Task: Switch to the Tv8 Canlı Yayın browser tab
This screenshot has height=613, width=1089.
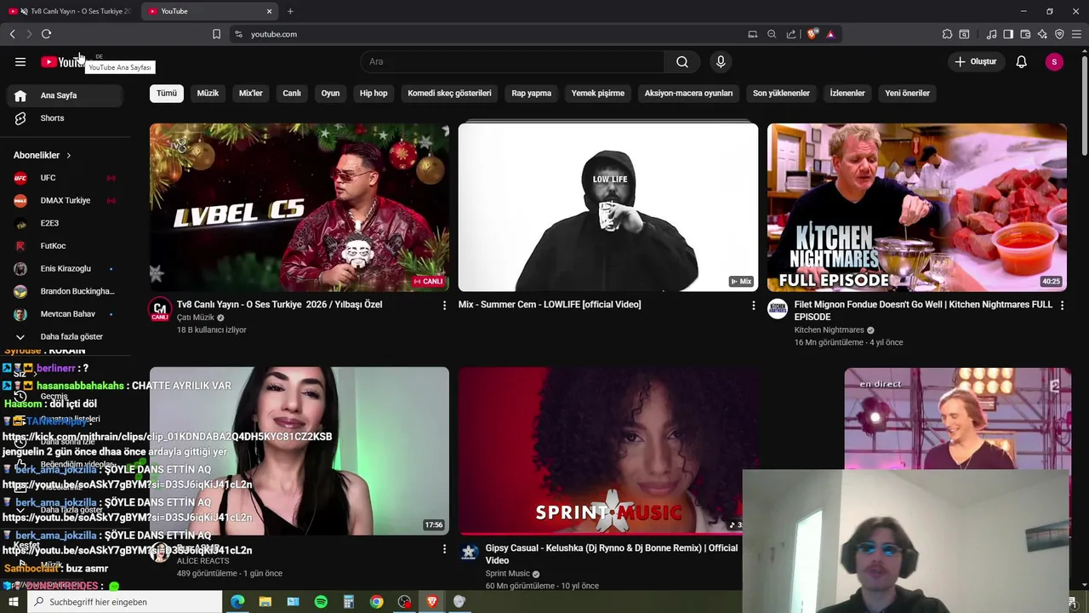Action: pyautogui.click(x=72, y=11)
